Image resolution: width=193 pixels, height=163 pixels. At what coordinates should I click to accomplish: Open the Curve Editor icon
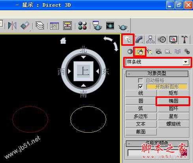(x=54, y=26)
